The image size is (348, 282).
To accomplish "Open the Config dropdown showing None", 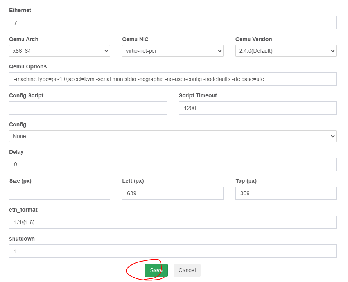I will tap(173, 136).
